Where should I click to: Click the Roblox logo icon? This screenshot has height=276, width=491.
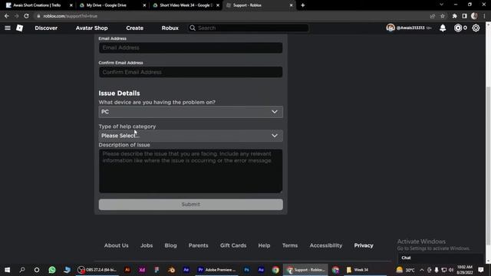coord(19,28)
